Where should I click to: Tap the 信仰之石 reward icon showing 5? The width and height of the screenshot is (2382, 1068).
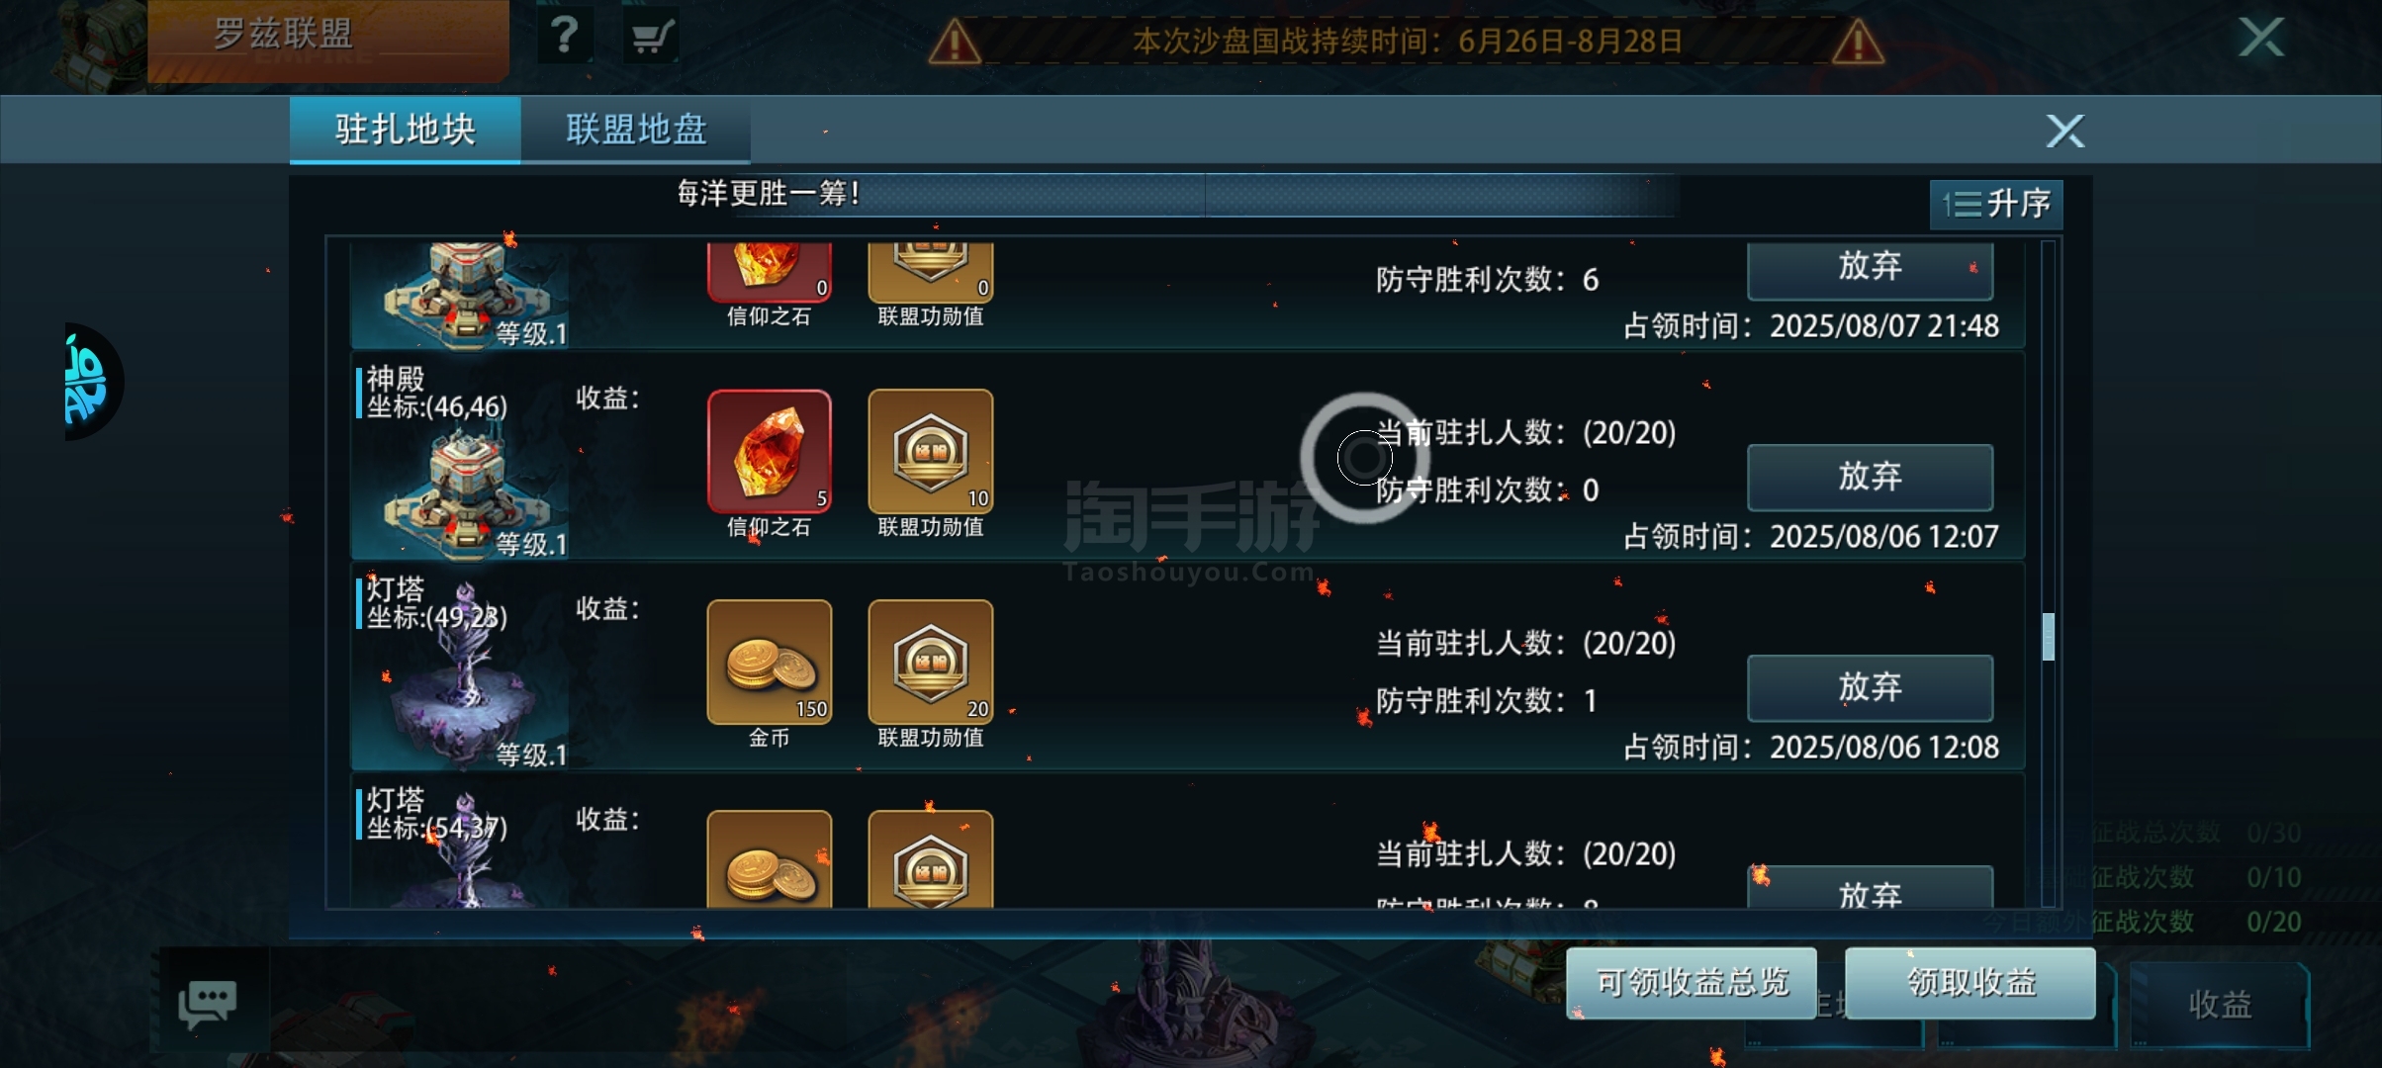(x=770, y=451)
